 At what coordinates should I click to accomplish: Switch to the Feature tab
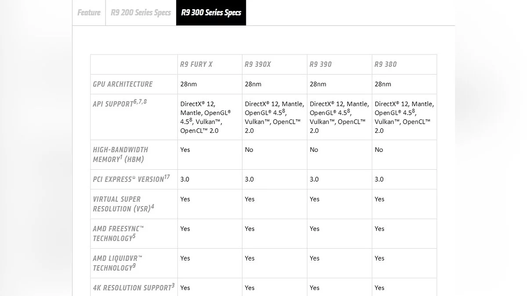(x=89, y=13)
